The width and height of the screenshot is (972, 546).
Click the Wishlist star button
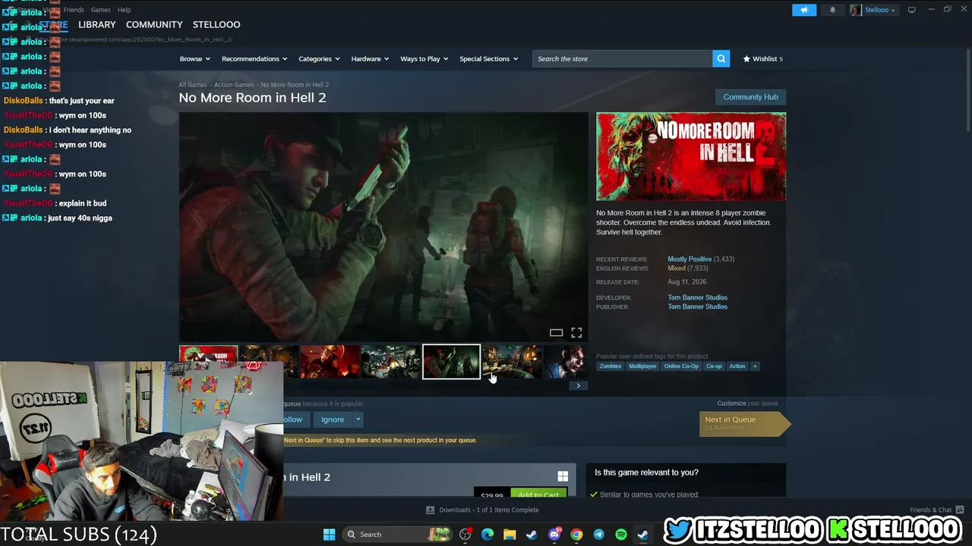coord(762,58)
